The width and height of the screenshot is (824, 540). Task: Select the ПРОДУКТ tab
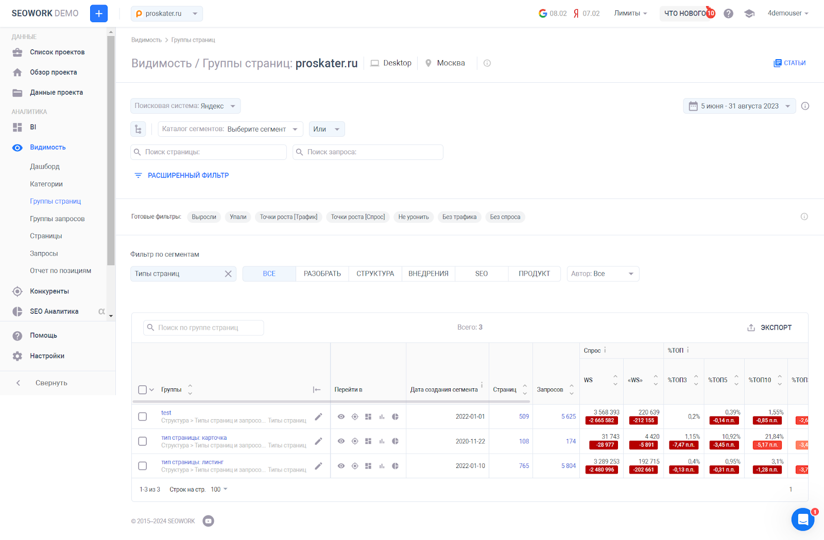[535, 274]
